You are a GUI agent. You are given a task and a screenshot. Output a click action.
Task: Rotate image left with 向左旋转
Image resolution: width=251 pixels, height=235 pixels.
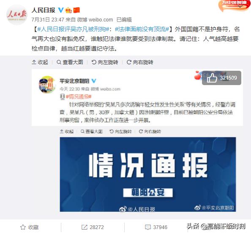[105, 62]
